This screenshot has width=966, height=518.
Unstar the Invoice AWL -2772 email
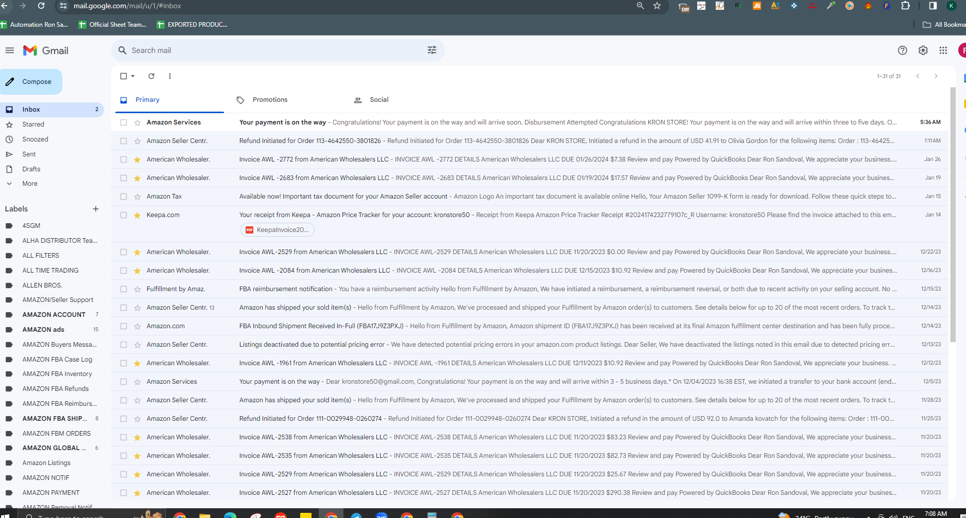[137, 159]
